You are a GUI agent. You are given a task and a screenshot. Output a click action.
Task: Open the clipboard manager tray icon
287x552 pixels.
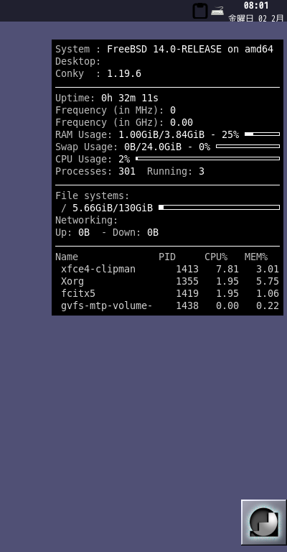(x=200, y=11)
